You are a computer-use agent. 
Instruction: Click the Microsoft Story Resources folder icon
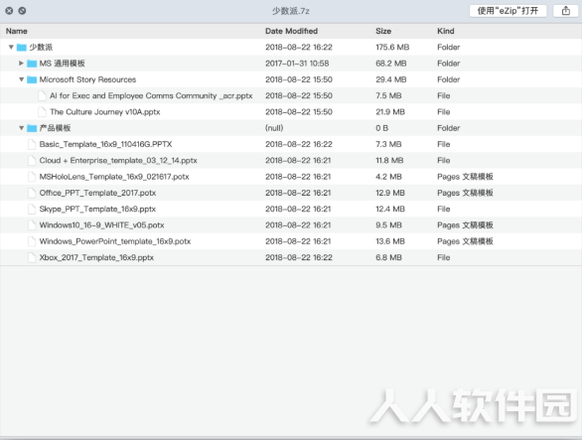[32, 79]
